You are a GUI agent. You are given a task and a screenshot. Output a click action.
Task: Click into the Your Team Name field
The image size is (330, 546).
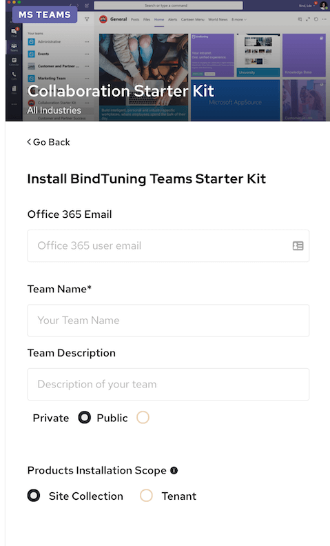(168, 321)
